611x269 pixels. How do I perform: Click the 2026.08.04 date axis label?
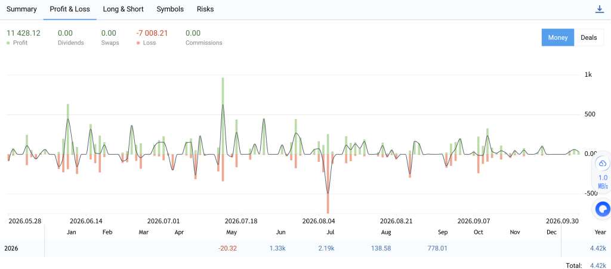[x=319, y=221]
